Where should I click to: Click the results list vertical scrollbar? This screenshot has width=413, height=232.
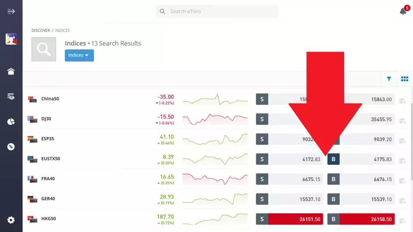pyautogui.click(x=412, y=142)
